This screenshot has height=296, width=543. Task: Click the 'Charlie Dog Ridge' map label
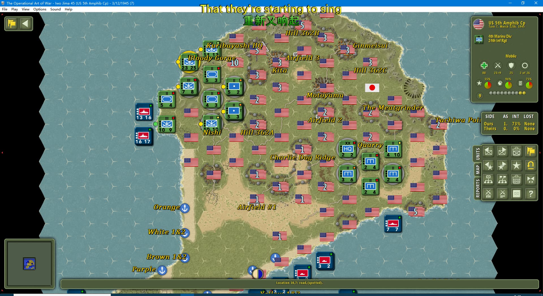302,157
